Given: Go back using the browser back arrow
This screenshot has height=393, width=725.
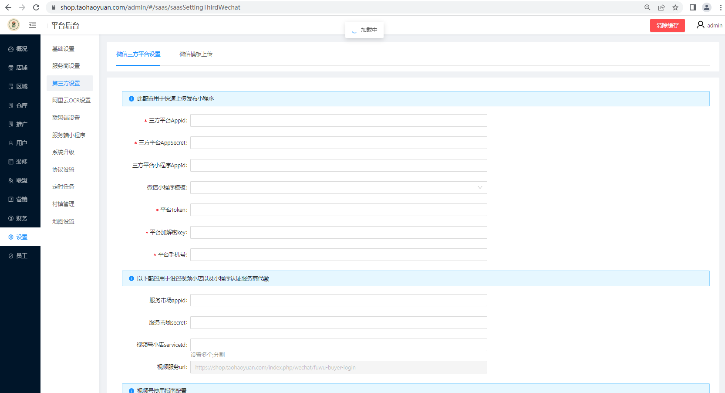Looking at the screenshot, I should (x=8, y=7).
